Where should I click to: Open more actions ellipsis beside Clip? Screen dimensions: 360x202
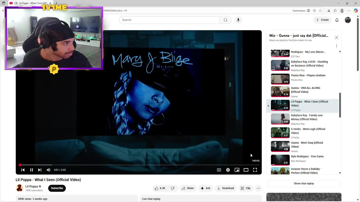coord(258,188)
